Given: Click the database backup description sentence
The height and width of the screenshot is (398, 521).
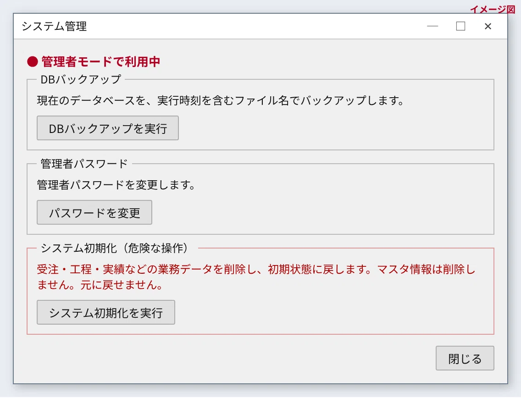Looking at the screenshot, I should pos(221,100).
